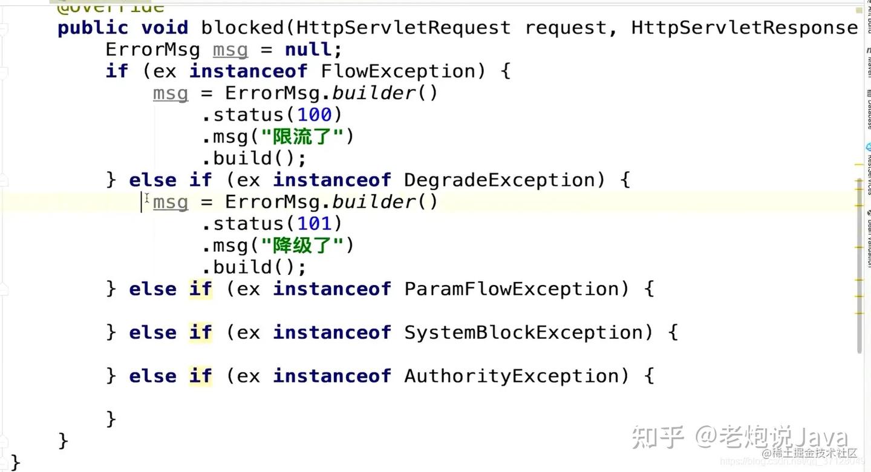This screenshot has height=472, width=871.
Task: Click the DegradeException class reference
Action: pyautogui.click(x=499, y=180)
